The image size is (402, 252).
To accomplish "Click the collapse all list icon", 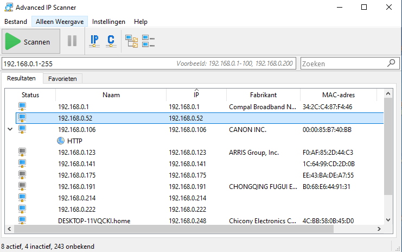I will click(x=148, y=41).
